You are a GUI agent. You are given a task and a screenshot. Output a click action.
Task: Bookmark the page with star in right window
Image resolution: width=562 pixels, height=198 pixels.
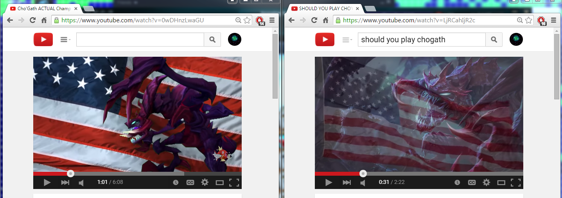click(x=528, y=20)
